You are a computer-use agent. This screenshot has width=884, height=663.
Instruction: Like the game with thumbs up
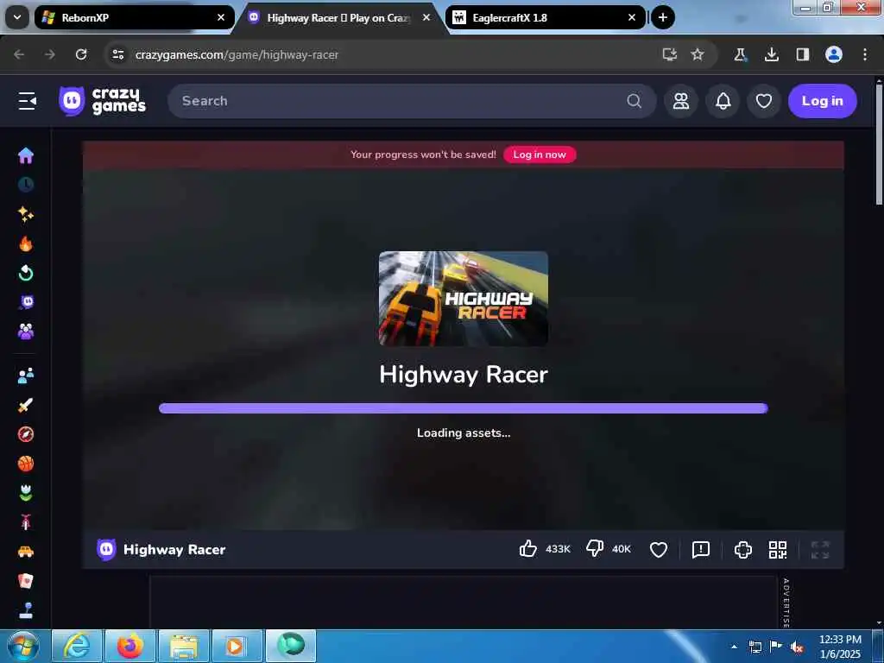pos(527,548)
